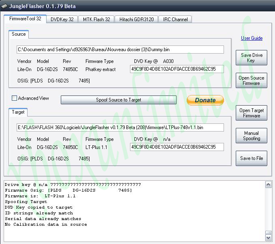Click the yellow Donate button
This screenshot has width=275, height=244.
205,100
